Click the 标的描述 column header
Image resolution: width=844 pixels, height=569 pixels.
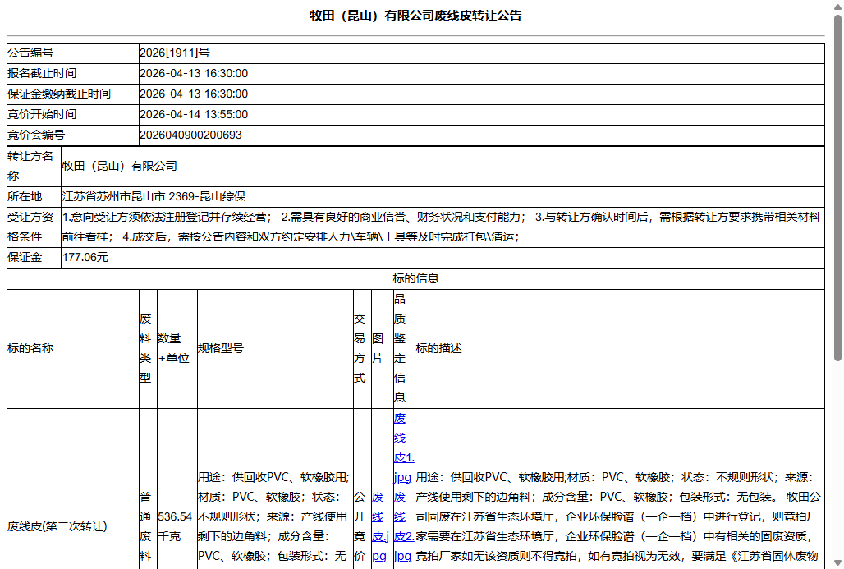(x=438, y=348)
